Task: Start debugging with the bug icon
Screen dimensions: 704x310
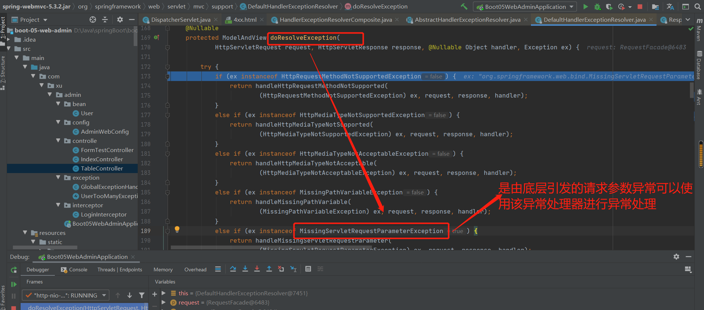Action: point(597,7)
